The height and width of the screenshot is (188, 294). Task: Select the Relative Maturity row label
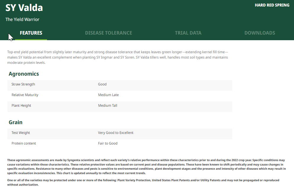pos(25,95)
